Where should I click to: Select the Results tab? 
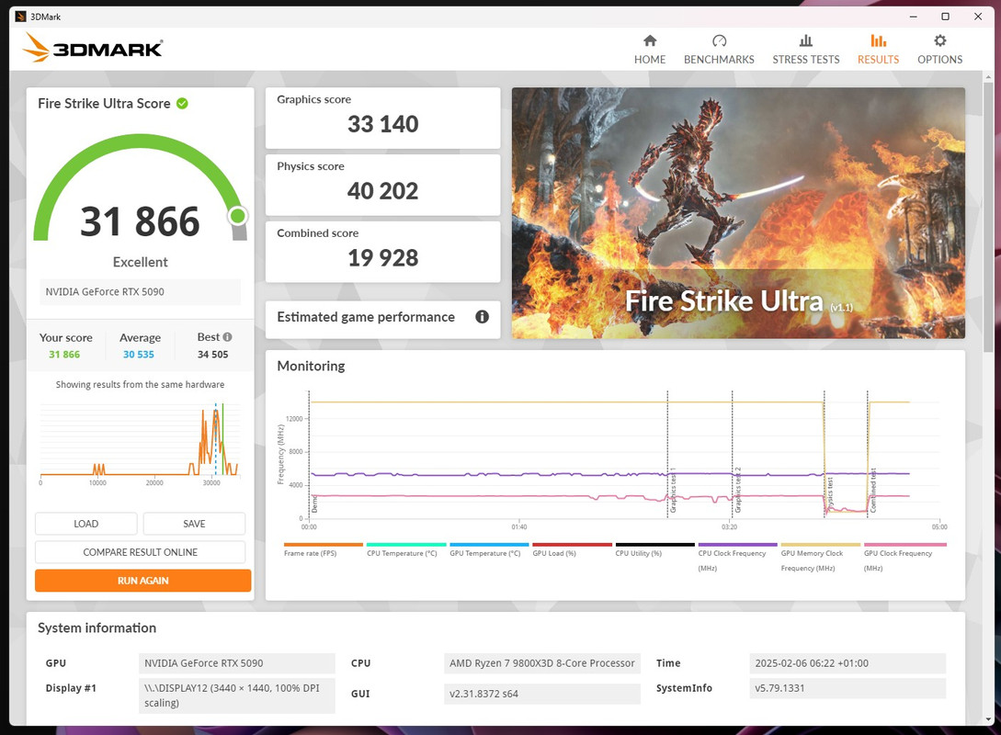click(878, 50)
